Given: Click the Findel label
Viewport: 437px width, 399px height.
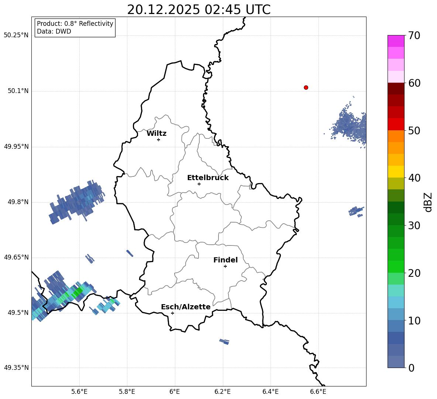Looking at the screenshot, I should (x=226, y=260).
